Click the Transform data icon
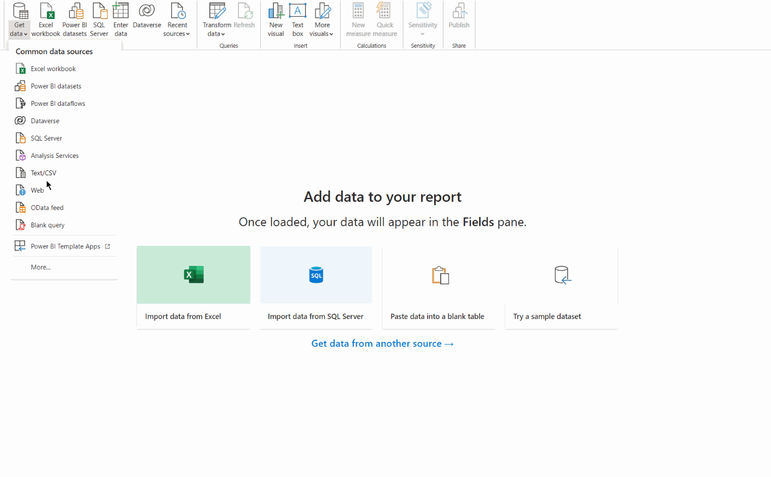The height and width of the screenshot is (477, 771). (x=217, y=11)
